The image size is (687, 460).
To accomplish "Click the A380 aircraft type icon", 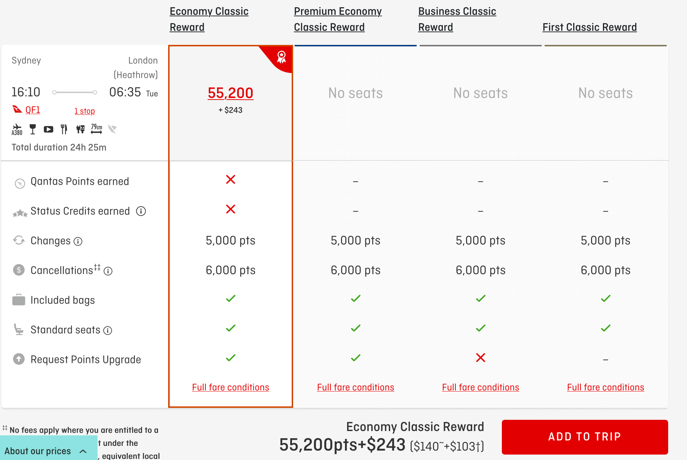I will click(17, 129).
